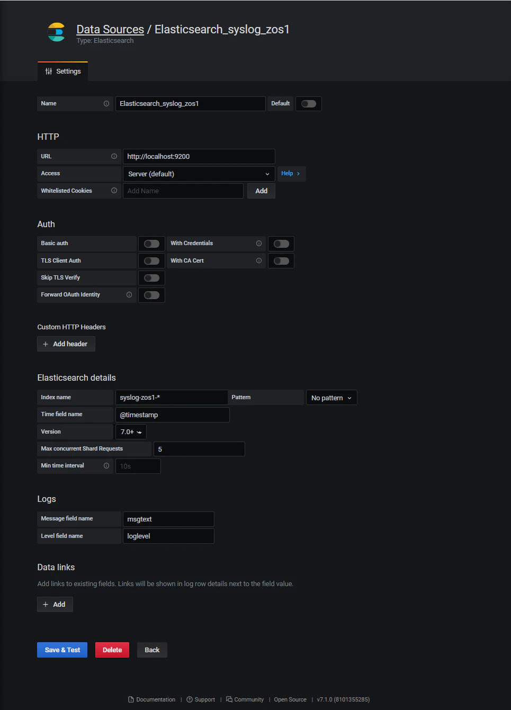Click the Back button
511x710 pixels.
tap(152, 650)
